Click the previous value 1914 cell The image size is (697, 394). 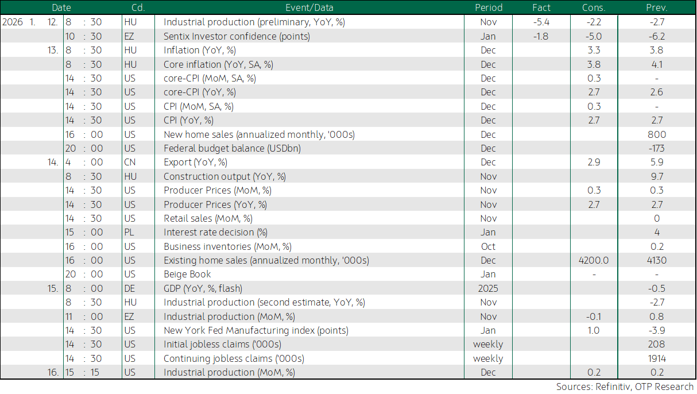pos(657,358)
